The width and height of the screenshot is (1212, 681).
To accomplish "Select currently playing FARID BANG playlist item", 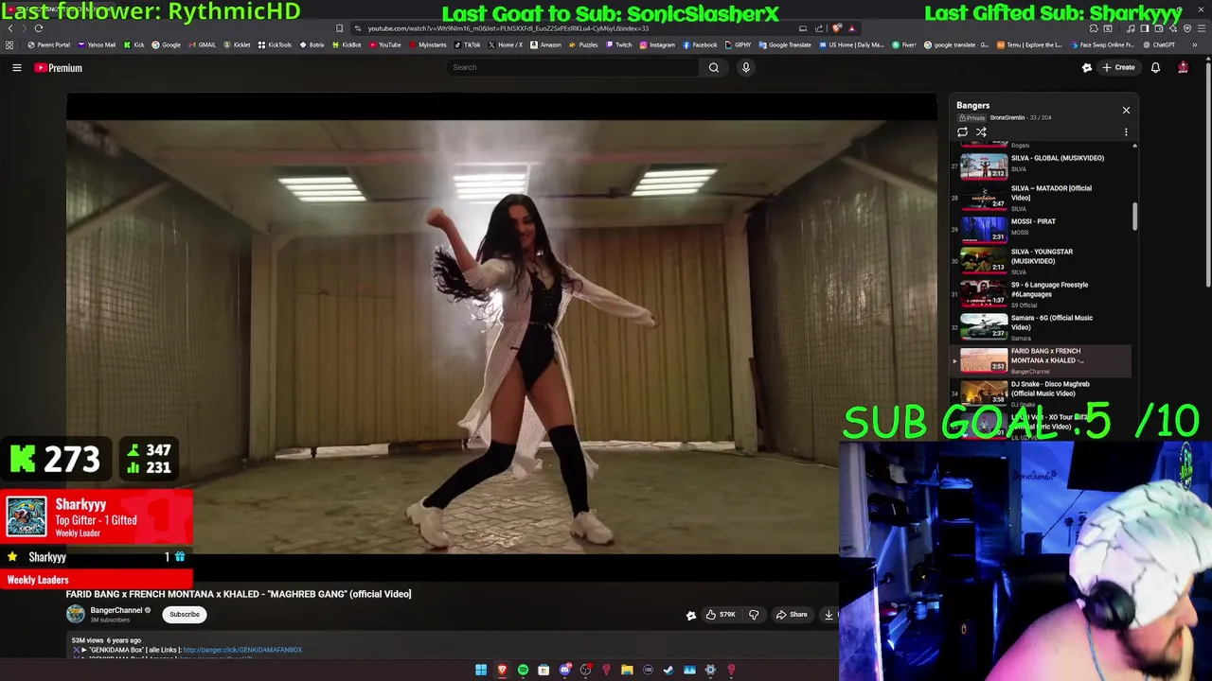I will (1042, 360).
